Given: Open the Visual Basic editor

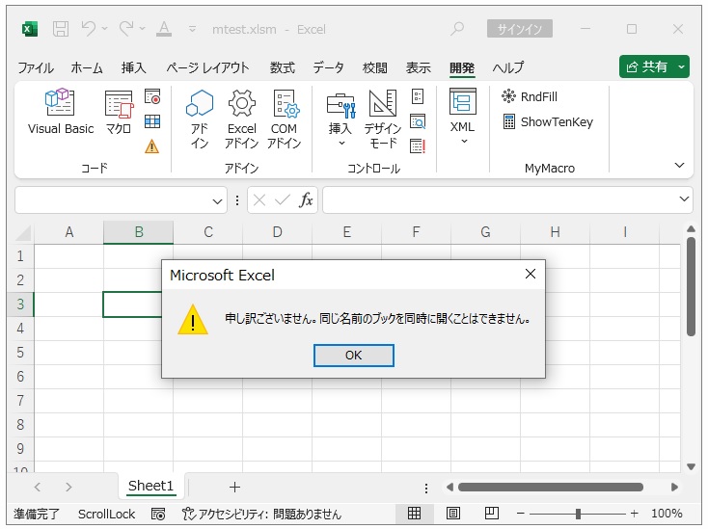Looking at the screenshot, I should coord(61,112).
